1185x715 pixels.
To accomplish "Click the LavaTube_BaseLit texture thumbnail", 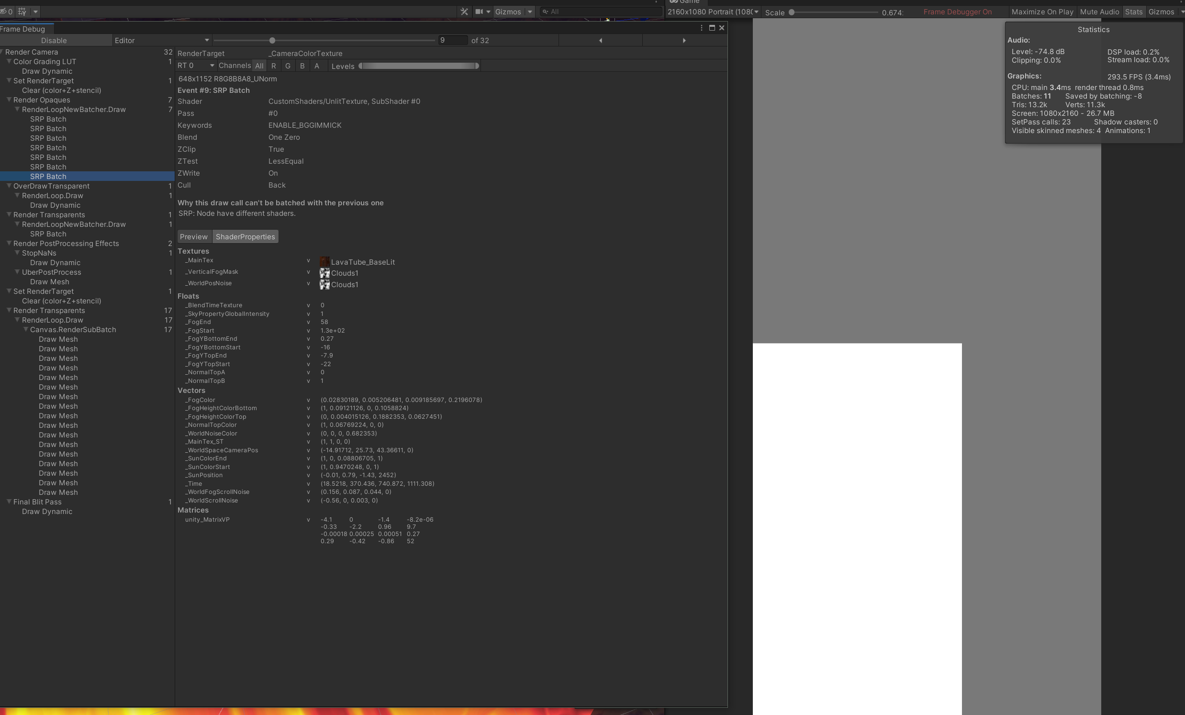I will click(324, 262).
